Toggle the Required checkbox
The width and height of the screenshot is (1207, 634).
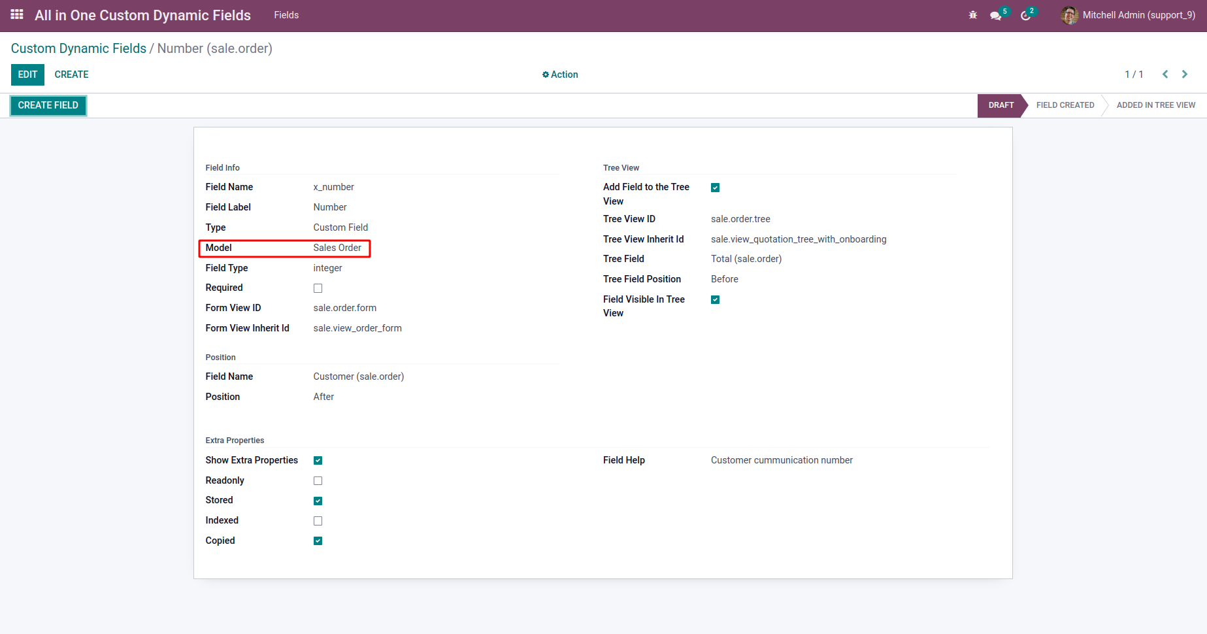[318, 288]
